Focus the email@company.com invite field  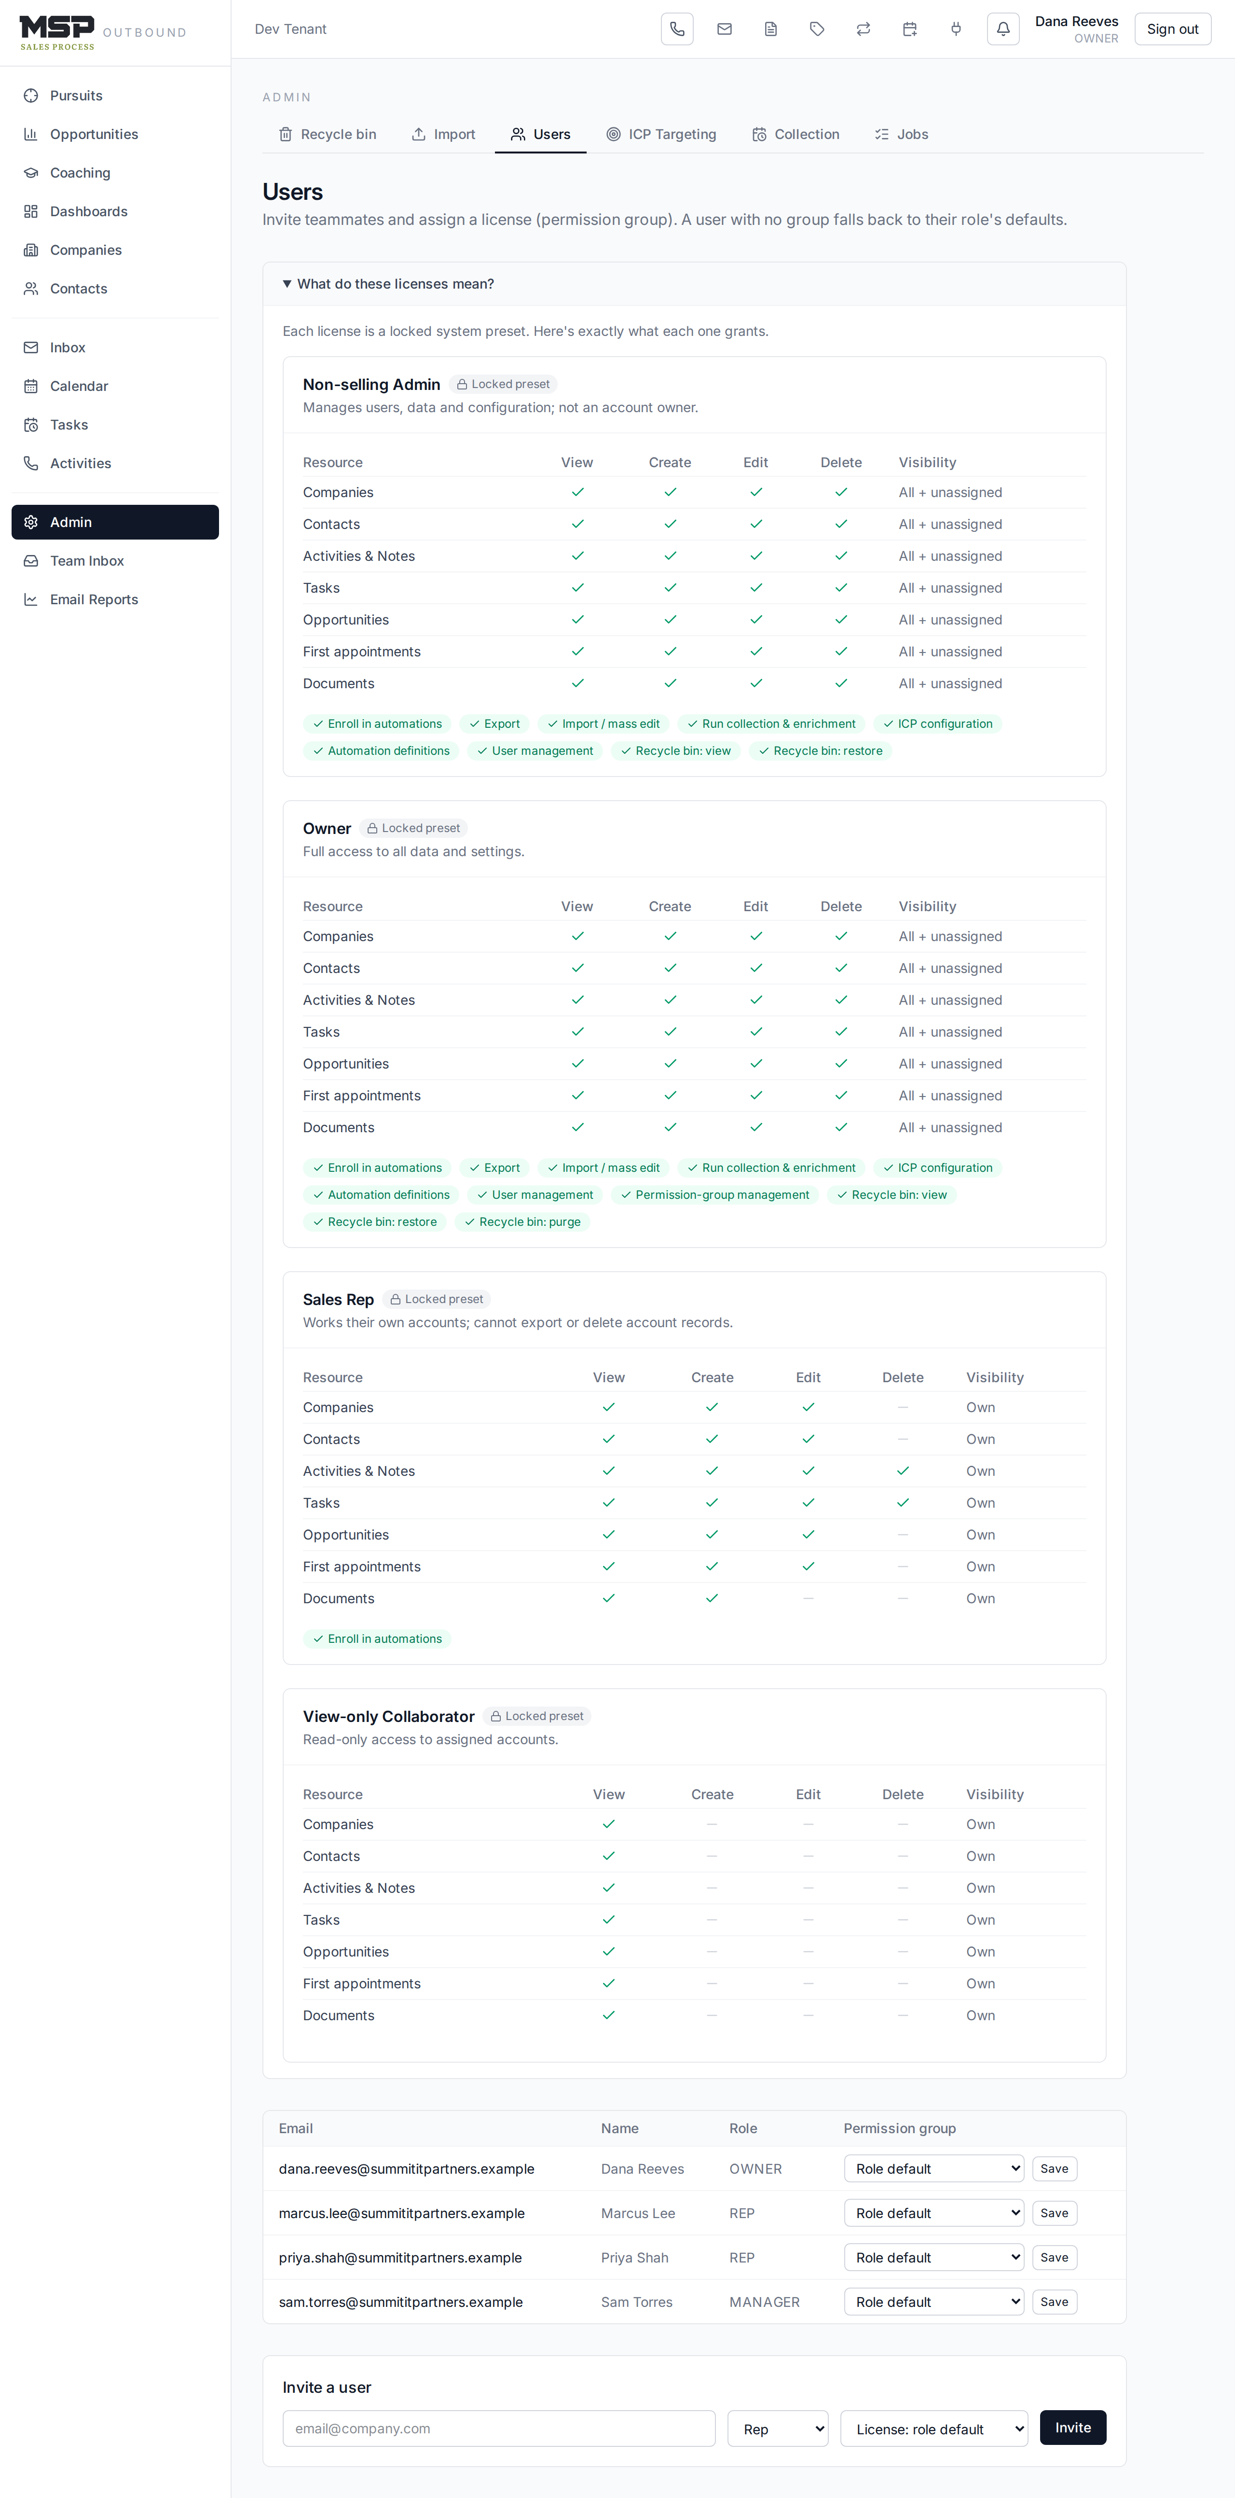point(499,2428)
